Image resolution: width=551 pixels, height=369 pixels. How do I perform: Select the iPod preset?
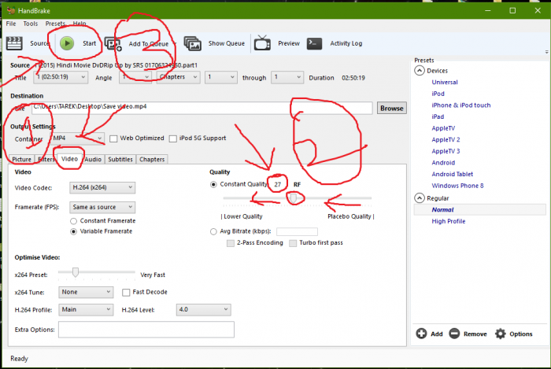438,94
